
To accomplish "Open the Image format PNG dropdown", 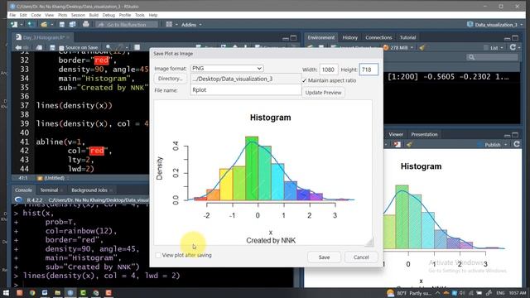I will click(x=227, y=68).
